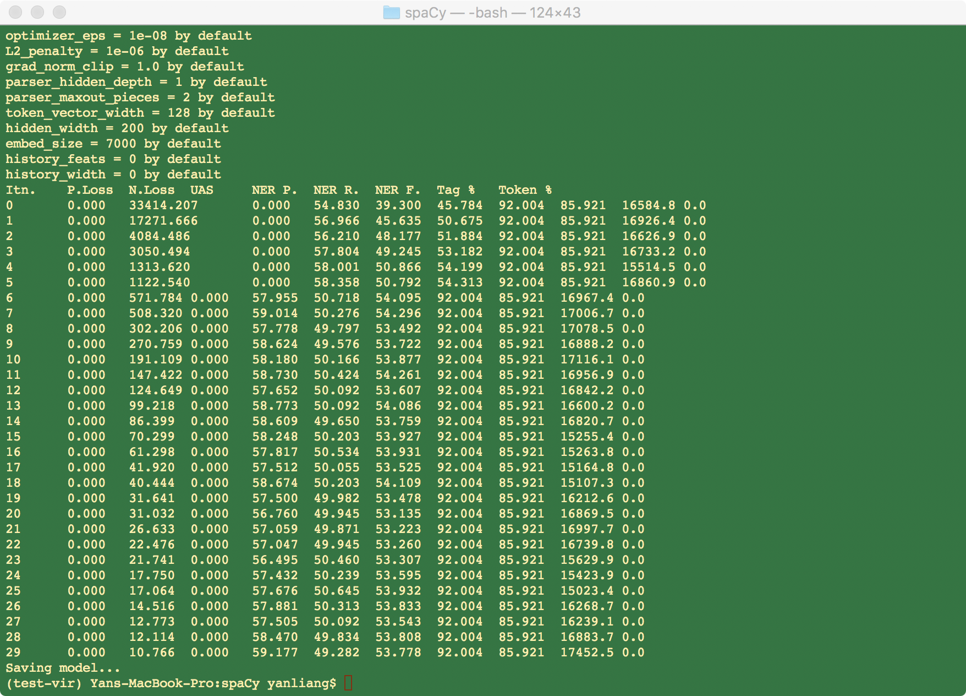Click the N.Loss value 12.773
The width and height of the screenshot is (966, 696).
[x=152, y=622]
